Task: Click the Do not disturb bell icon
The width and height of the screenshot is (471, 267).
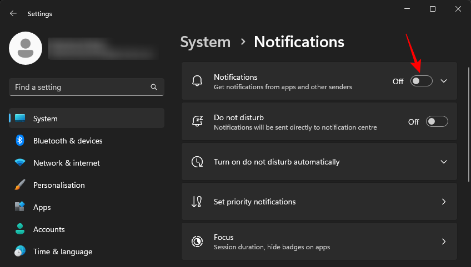Action: 197,121
